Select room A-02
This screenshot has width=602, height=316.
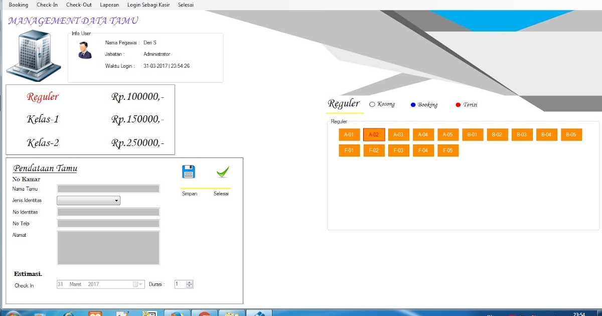373,134
